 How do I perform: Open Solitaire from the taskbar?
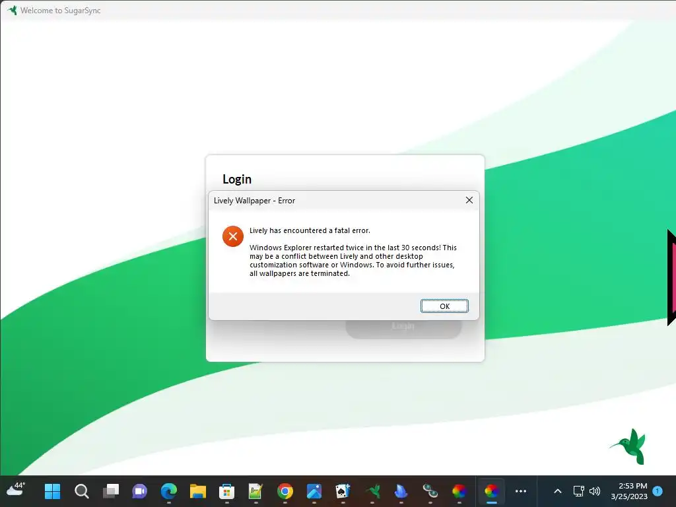343,491
